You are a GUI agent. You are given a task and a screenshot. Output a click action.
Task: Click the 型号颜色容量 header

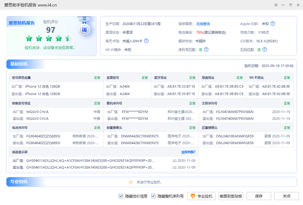(x=21, y=78)
